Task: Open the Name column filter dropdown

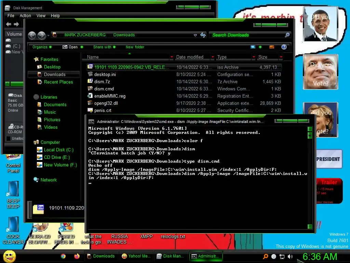Action: (x=172, y=57)
